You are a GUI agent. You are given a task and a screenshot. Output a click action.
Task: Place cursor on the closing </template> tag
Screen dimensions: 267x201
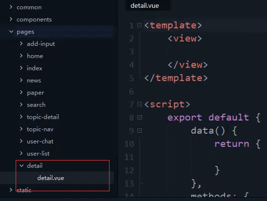click(176, 78)
